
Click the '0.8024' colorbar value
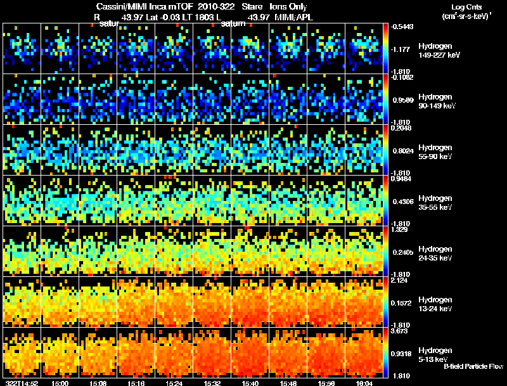(403, 151)
